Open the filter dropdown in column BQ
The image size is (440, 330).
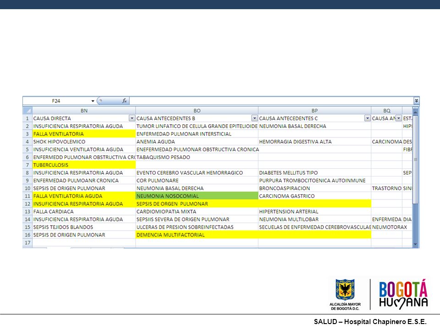click(398, 118)
